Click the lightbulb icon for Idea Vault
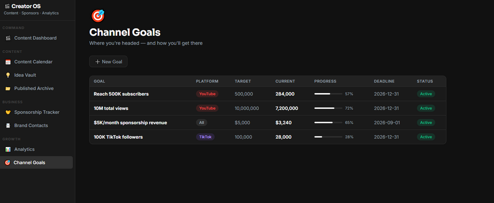Viewport: 494px width, 203px height. click(8, 75)
